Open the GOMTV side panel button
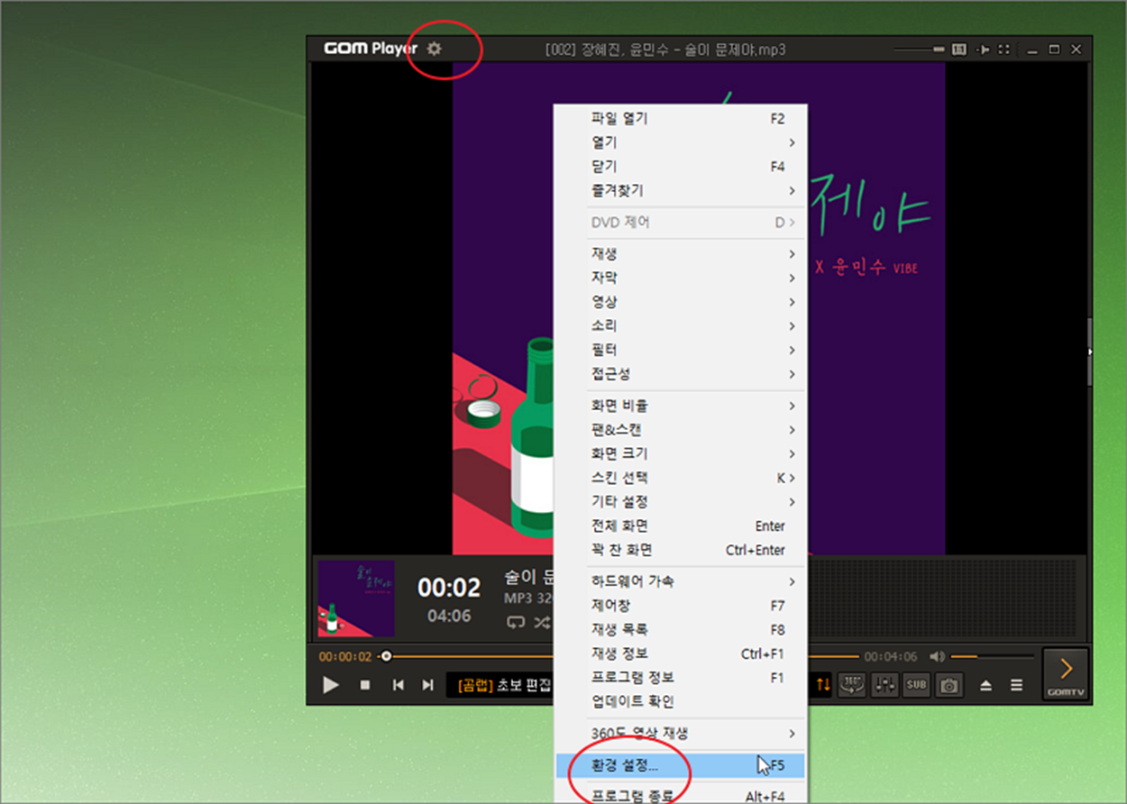Viewport: 1127px width, 804px height. (1066, 674)
